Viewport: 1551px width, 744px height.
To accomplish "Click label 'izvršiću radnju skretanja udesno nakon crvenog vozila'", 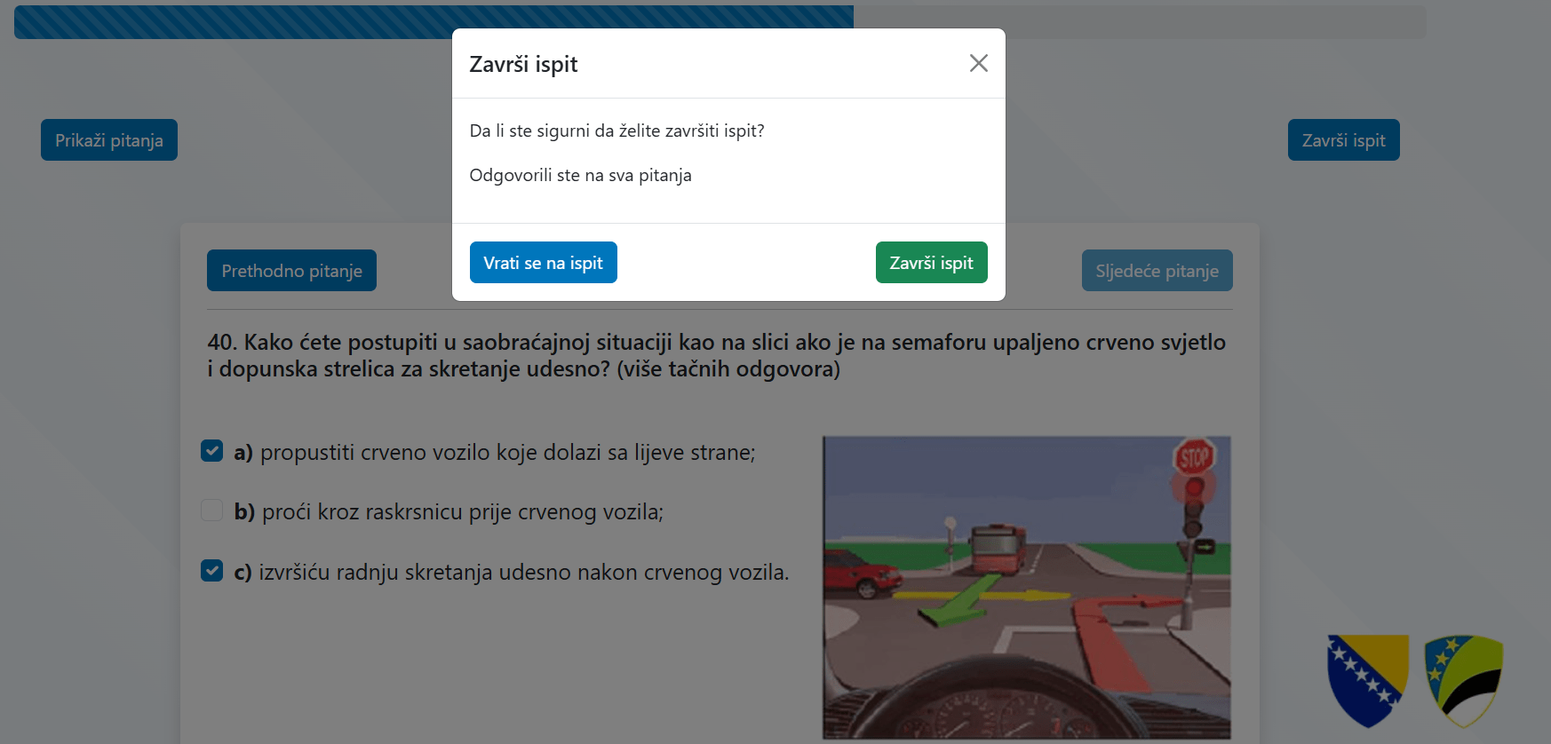I will coord(524,573).
